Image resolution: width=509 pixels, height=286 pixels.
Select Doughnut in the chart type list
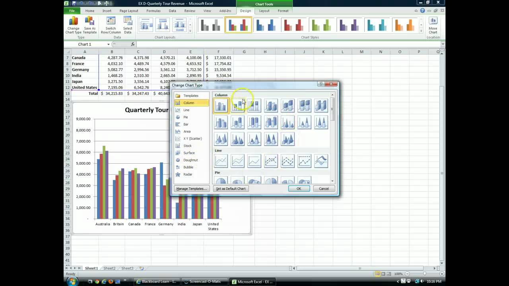(191, 160)
